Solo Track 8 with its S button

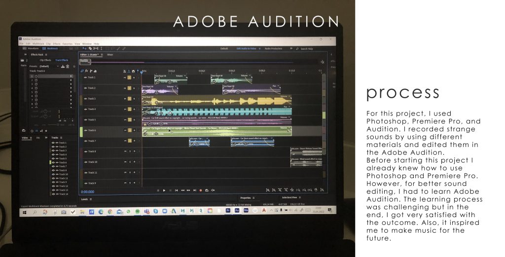point(129,151)
